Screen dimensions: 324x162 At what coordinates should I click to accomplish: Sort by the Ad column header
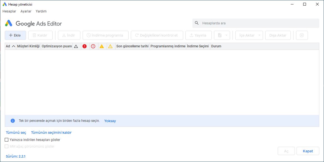(10, 46)
